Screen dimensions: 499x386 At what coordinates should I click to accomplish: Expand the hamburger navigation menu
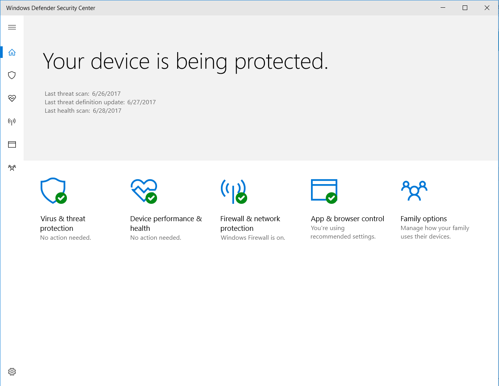coord(12,27)
